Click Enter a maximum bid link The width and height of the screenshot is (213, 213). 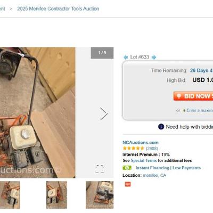point(200,110)
